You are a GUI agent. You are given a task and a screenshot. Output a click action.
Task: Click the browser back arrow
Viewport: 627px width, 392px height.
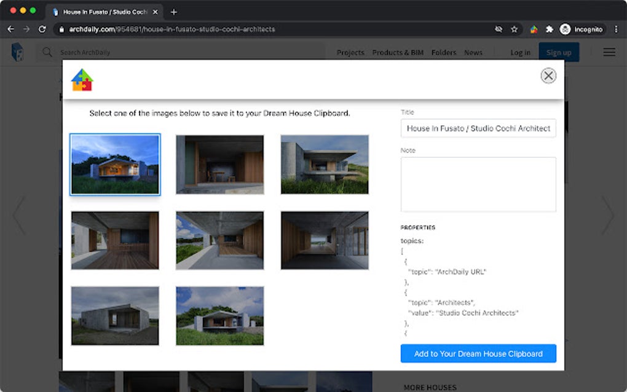pyautogui.click(x=10, y=29)
